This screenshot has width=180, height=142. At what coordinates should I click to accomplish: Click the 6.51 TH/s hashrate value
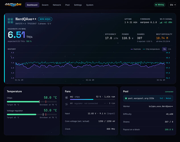pyautogui.click(x=20, y=35)
